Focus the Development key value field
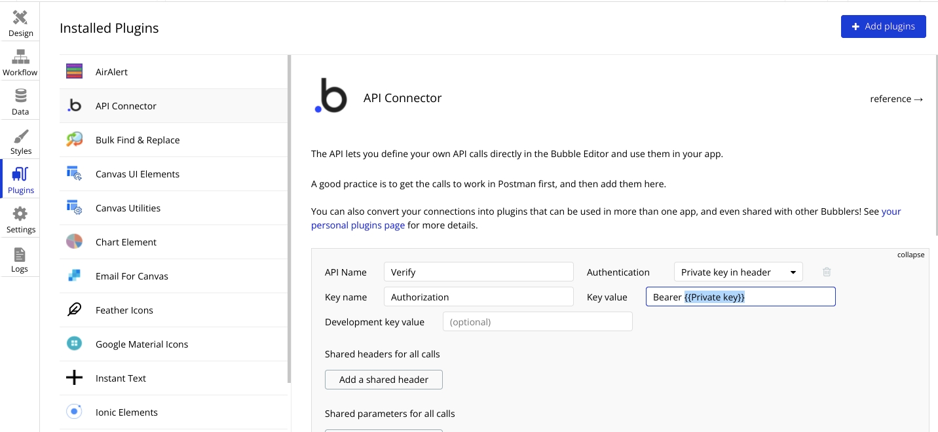The height and width of the screenshot is (432, 938). click(537, 322)
